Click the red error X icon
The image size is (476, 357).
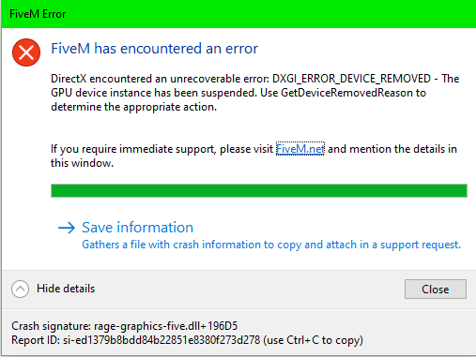(x=26, y=52)
